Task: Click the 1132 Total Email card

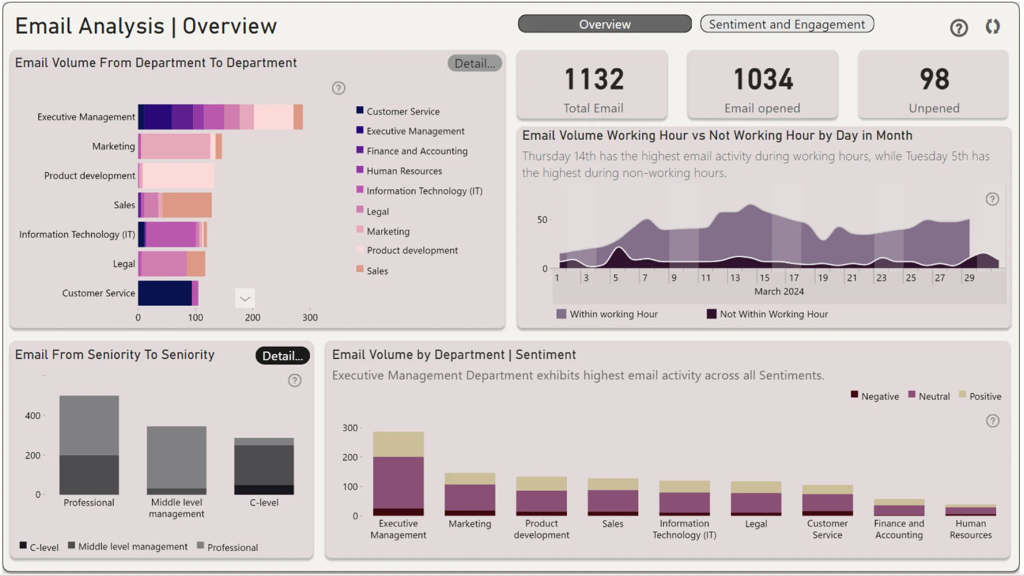Action: point(592,84)
